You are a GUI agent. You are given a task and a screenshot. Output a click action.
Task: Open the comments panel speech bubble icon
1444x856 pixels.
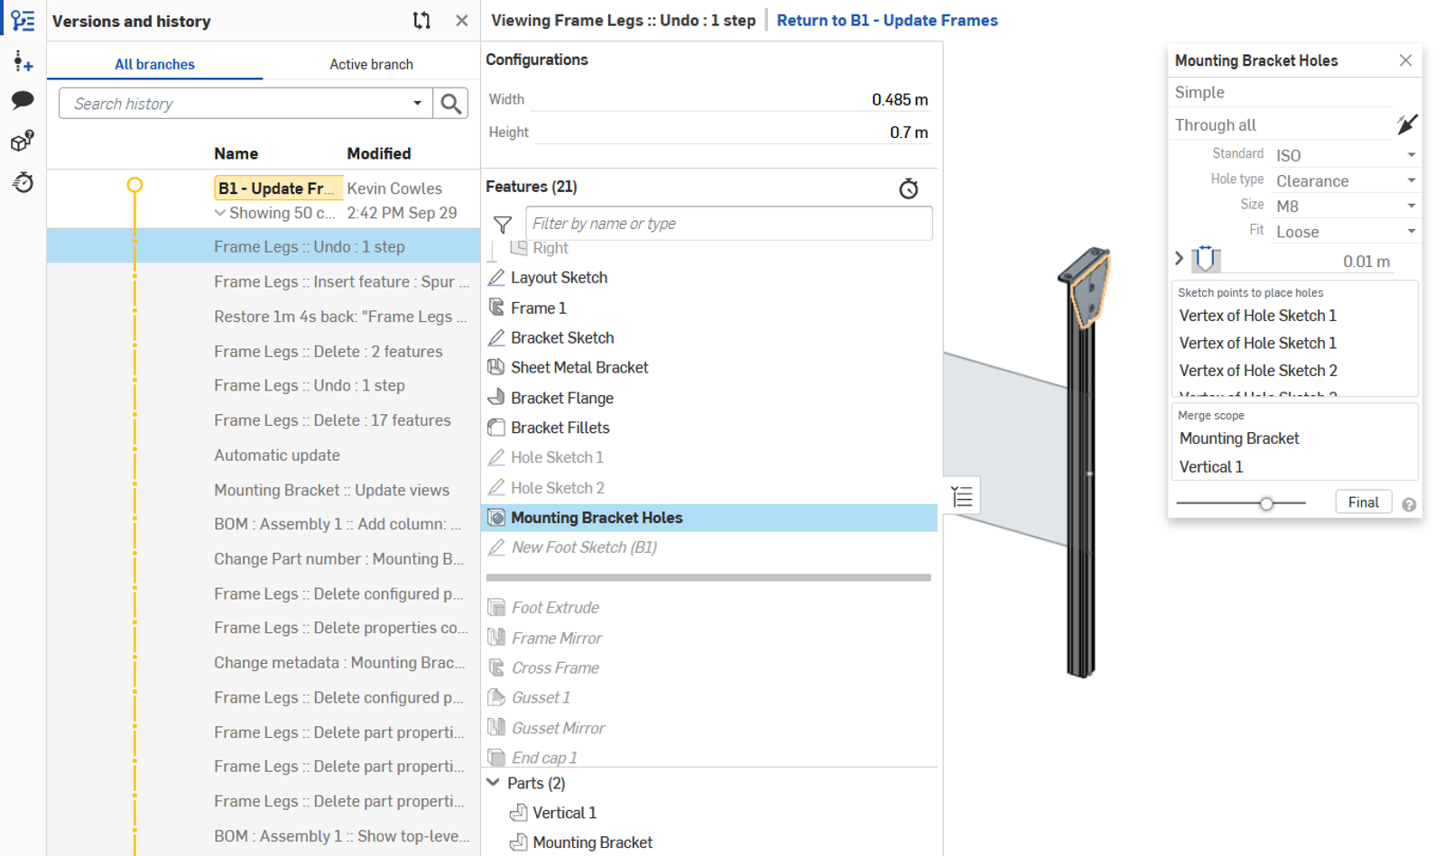tap(22, 101)
